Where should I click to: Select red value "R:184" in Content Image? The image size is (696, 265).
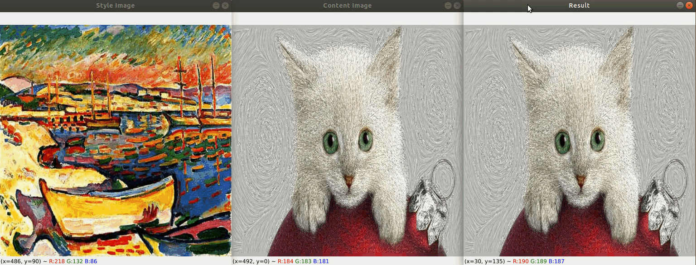point(285,261)
